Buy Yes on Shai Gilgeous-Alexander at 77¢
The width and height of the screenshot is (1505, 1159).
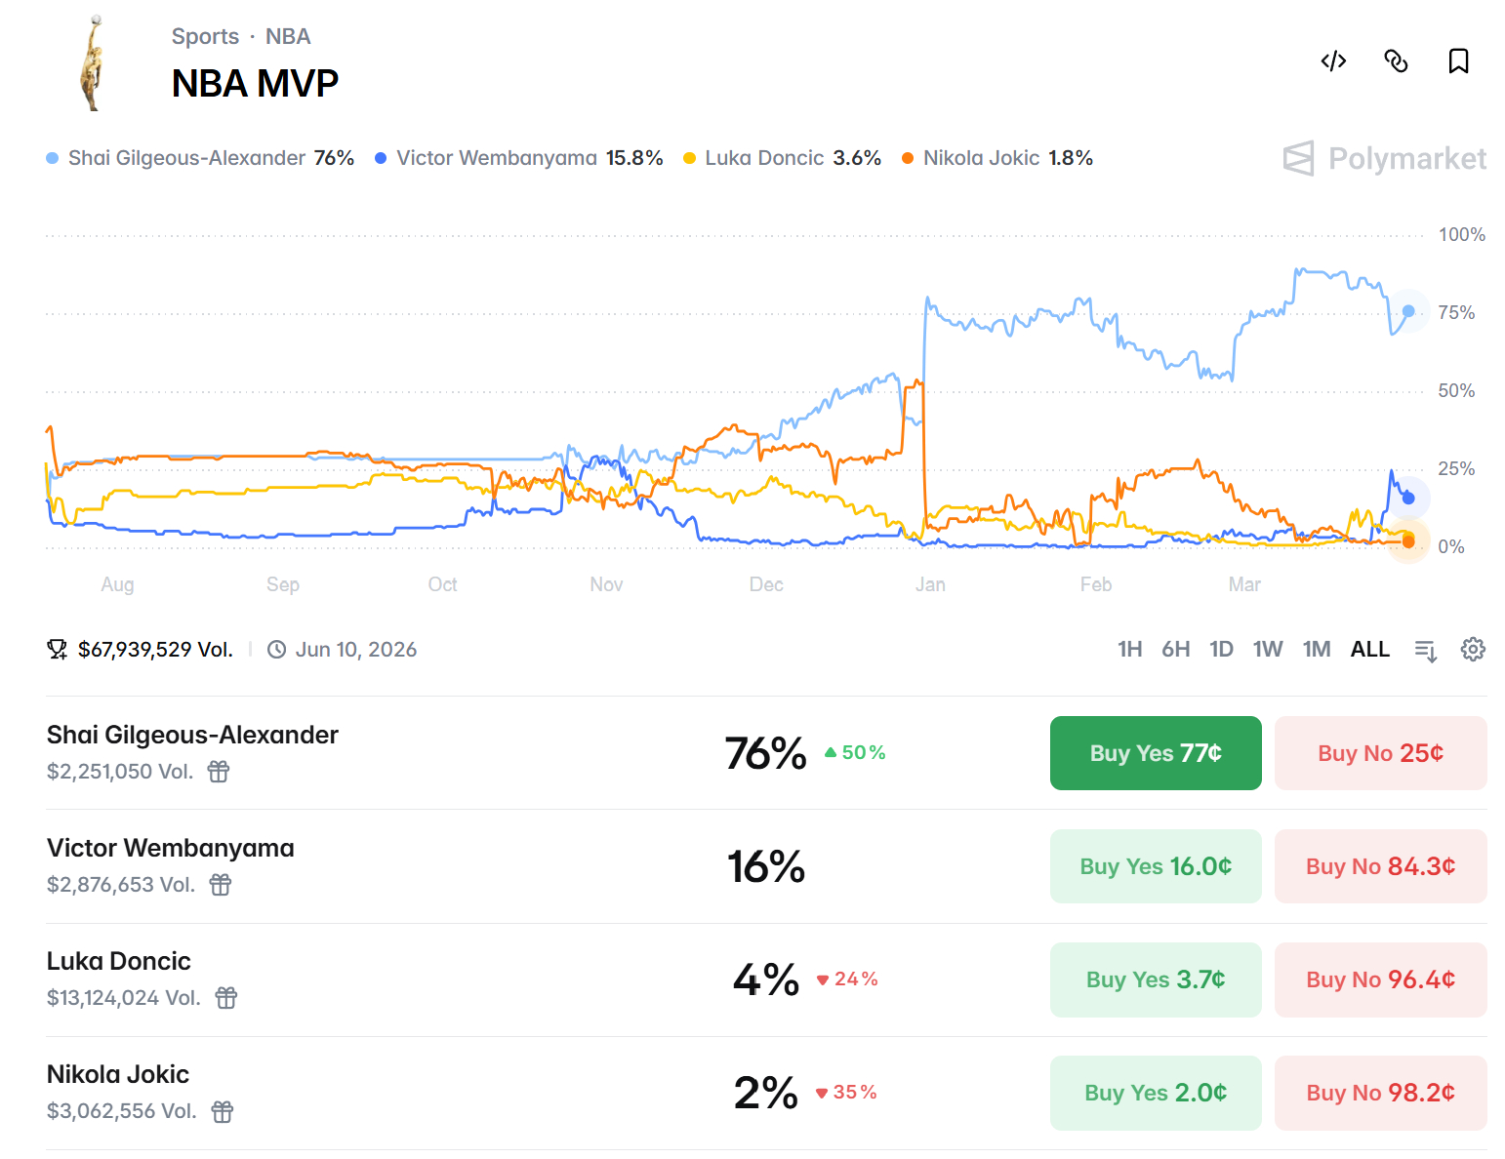click(x=1156, y=753)
